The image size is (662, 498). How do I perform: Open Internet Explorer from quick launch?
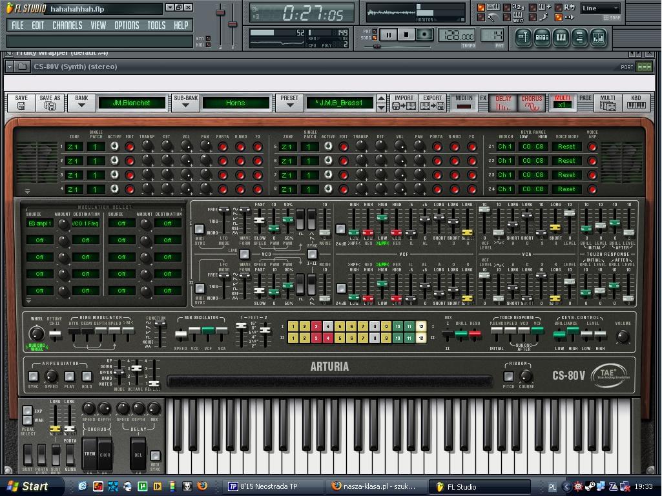(x=82, y=486)
